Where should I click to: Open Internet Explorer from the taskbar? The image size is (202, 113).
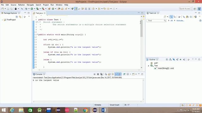pyautogui.click(x=12, y=110)
